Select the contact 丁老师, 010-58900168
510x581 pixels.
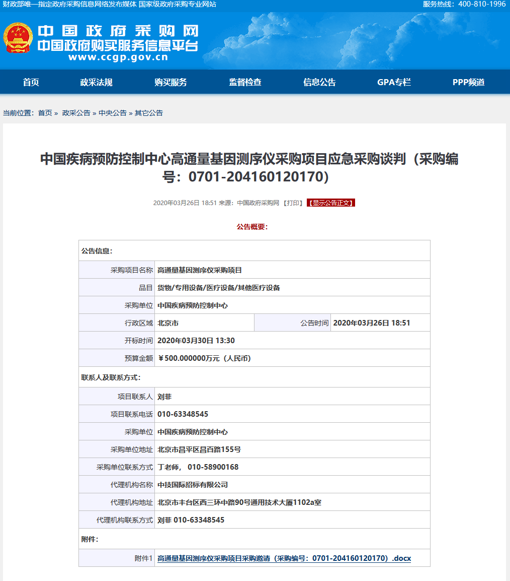198,467
